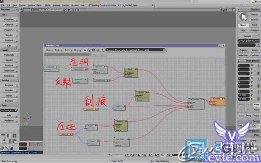Click the scale X input field

(x=244, y=66)
